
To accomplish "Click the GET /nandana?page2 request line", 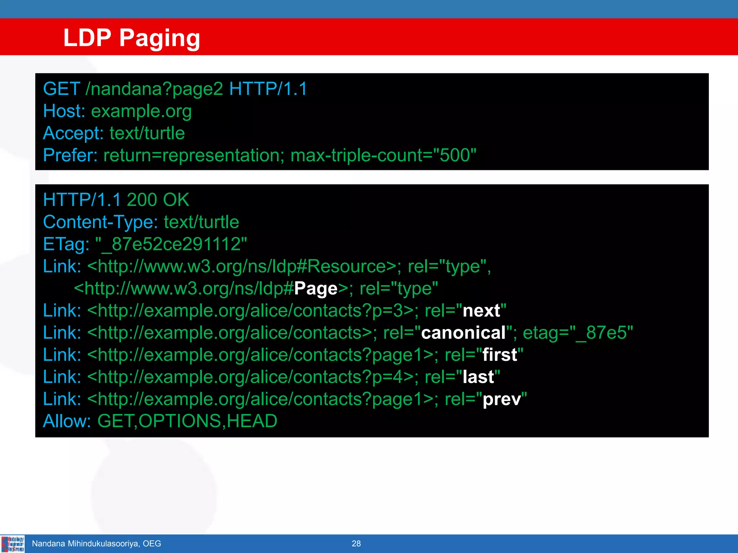I will point(175,89).
